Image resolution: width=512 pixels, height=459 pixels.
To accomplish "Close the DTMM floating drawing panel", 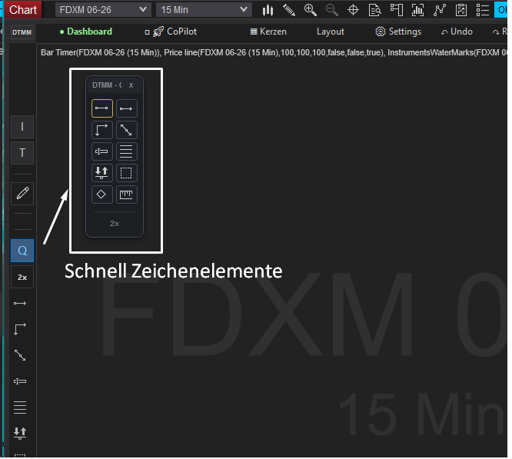I will pos(131,85).
